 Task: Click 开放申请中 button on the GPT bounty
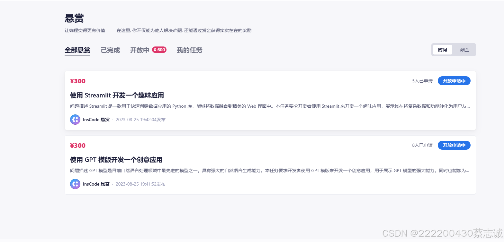454,145
